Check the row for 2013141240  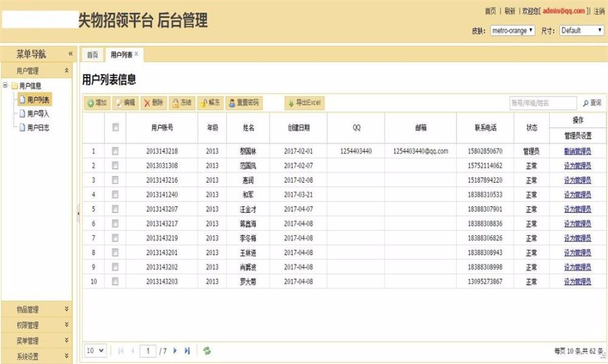[115, 195]
